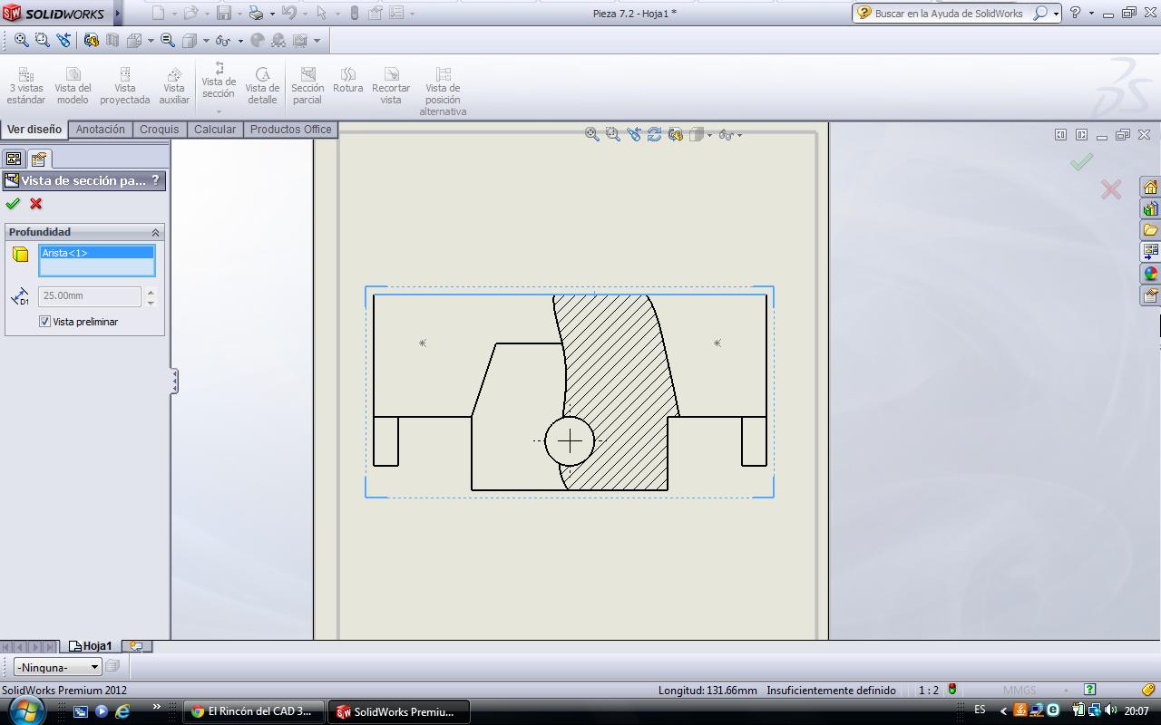Open the FeatureManager design tree tab icon
Viewport: 1161px width, 725px height.
14,159
